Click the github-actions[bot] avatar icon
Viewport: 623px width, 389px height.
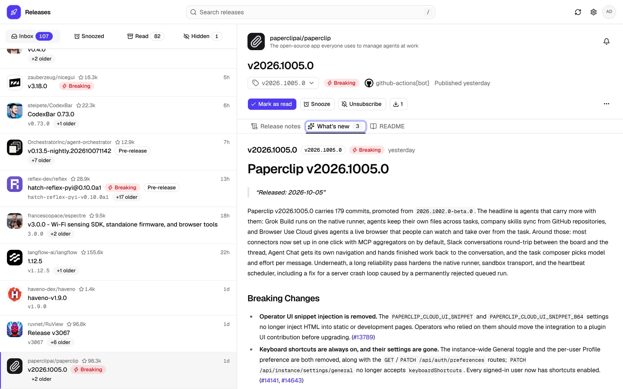coord(369,83)
